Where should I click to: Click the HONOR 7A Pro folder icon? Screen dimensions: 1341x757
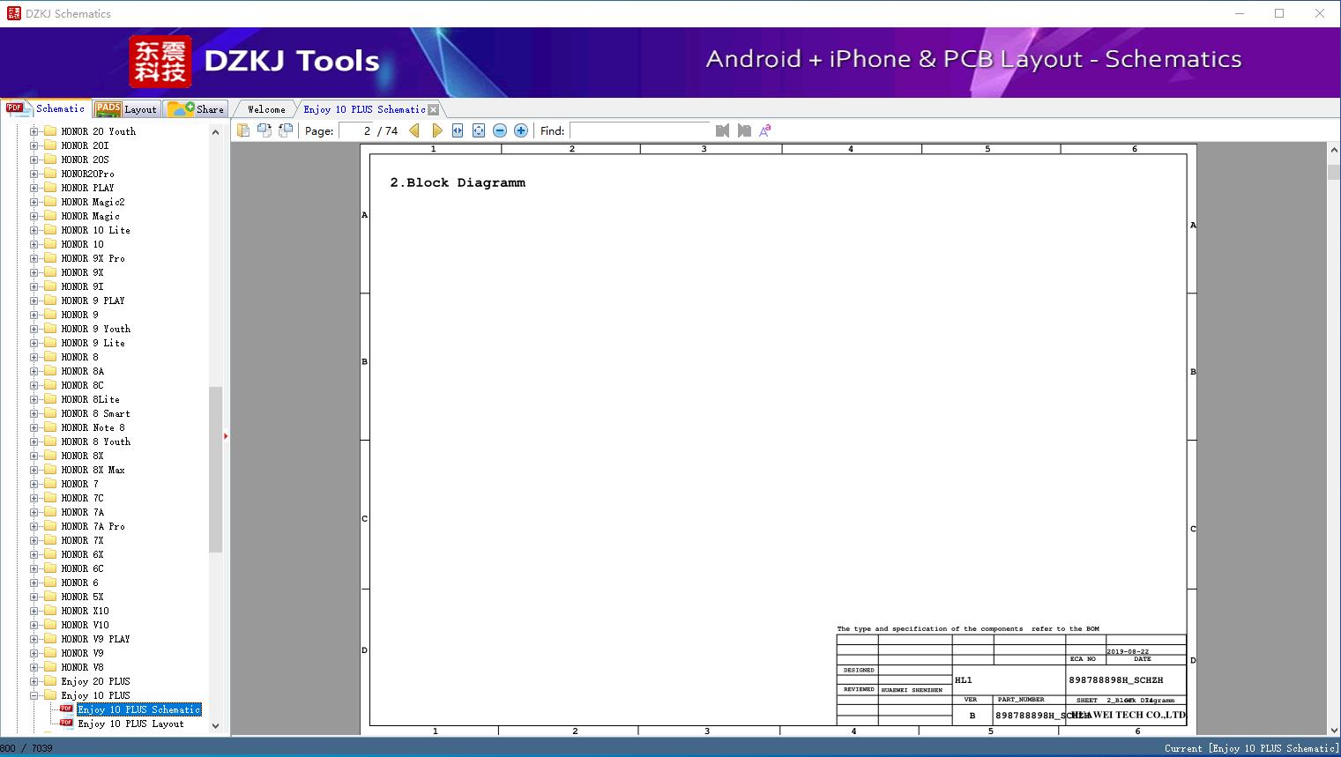coord(50,526)
